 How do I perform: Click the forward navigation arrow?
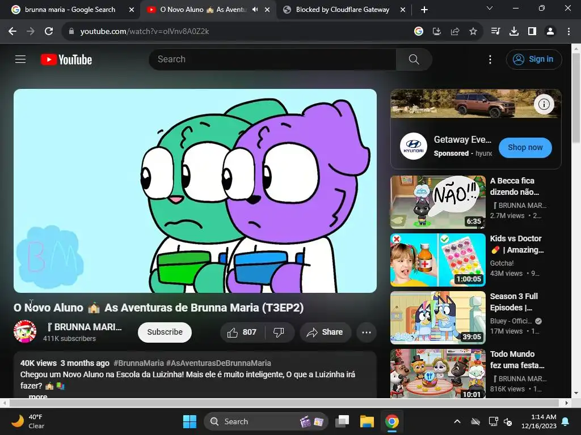31,32
